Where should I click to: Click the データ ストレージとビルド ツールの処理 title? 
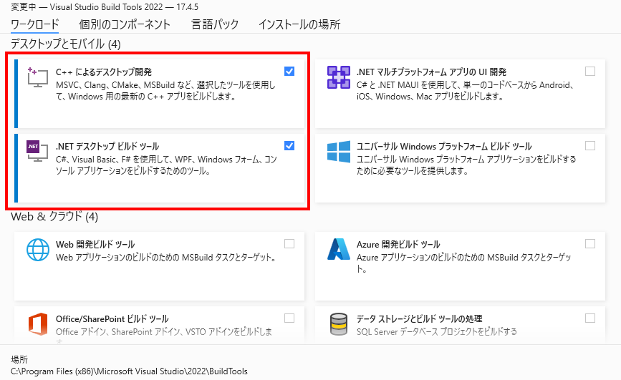coord(420,319)
